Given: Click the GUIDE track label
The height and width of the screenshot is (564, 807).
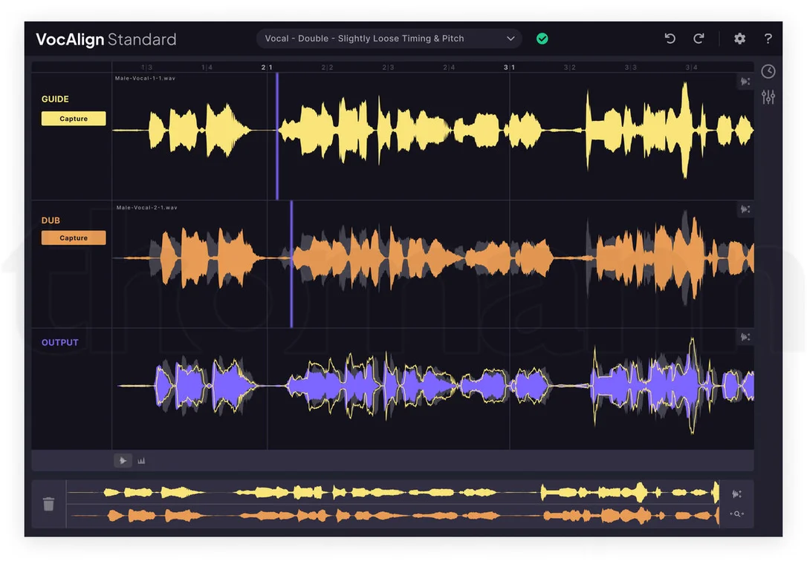Looking at the screenshot, I should point(55,99).
